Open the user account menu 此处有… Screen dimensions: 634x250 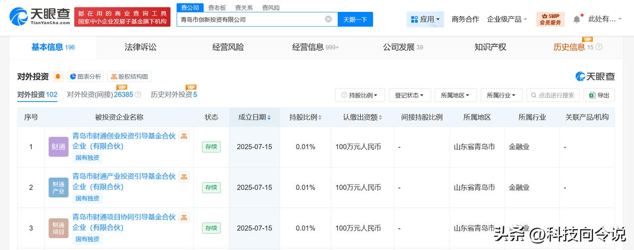point(605,19)
